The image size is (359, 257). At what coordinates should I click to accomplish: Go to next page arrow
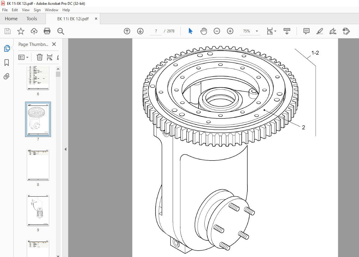coord(140,31)
